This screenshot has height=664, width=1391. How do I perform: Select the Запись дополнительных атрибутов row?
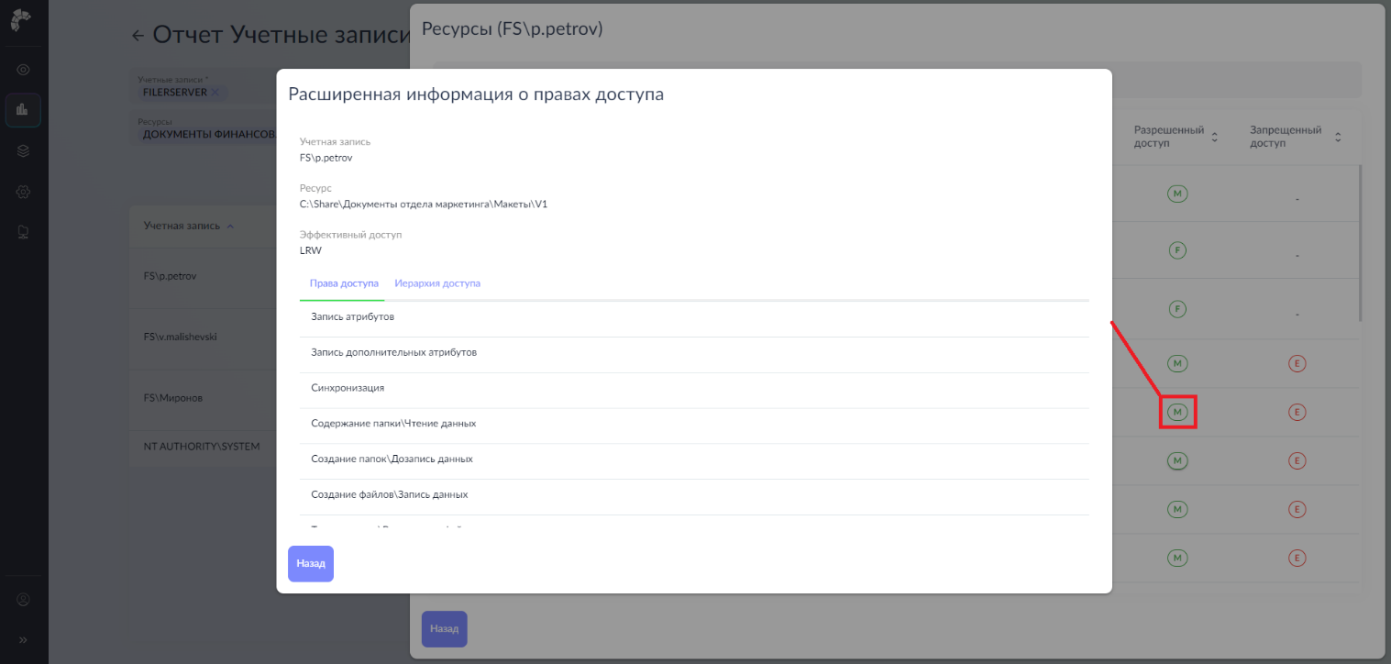coord(694,353)
